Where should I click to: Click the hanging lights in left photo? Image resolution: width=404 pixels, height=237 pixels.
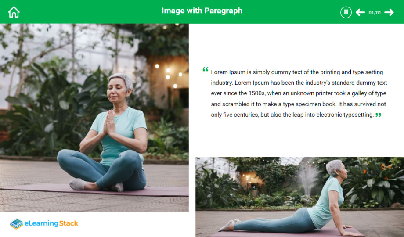click(x=169, y=75)
